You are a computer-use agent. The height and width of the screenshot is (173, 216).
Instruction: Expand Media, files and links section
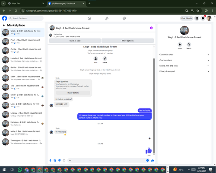(184, 66)
